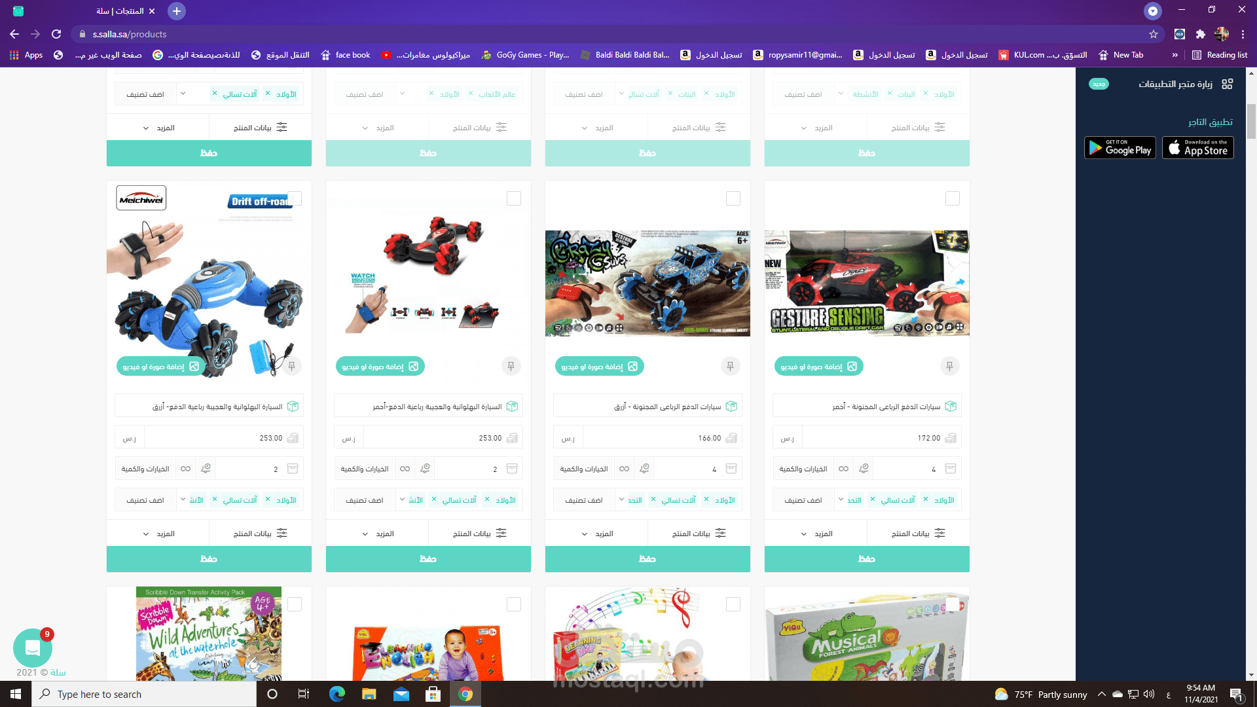Screen dimensions: 1257x707
Task: Select checkbox on musical notes learning mat card
Action: click(x=733, y=604)
